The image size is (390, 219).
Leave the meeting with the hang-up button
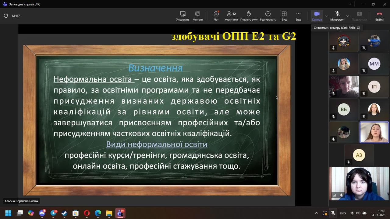click(379, 16)
